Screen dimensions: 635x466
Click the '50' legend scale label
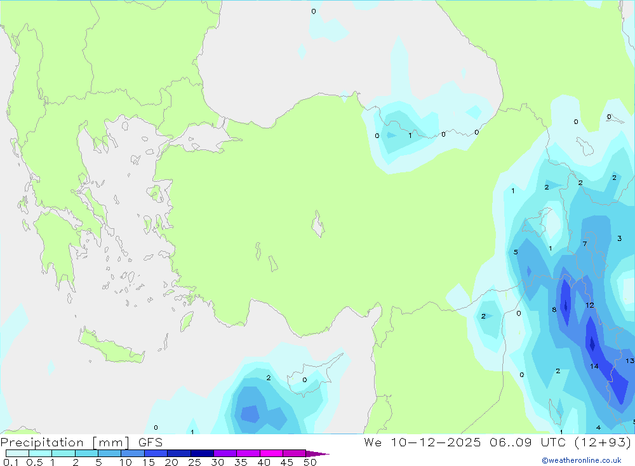tap(310, 462)
